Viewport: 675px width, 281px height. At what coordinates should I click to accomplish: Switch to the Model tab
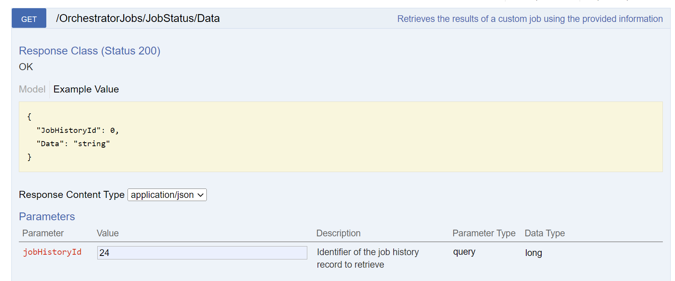coord(32,89)
